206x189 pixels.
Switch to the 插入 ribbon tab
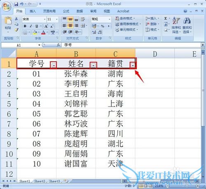(x=33, y=11)
